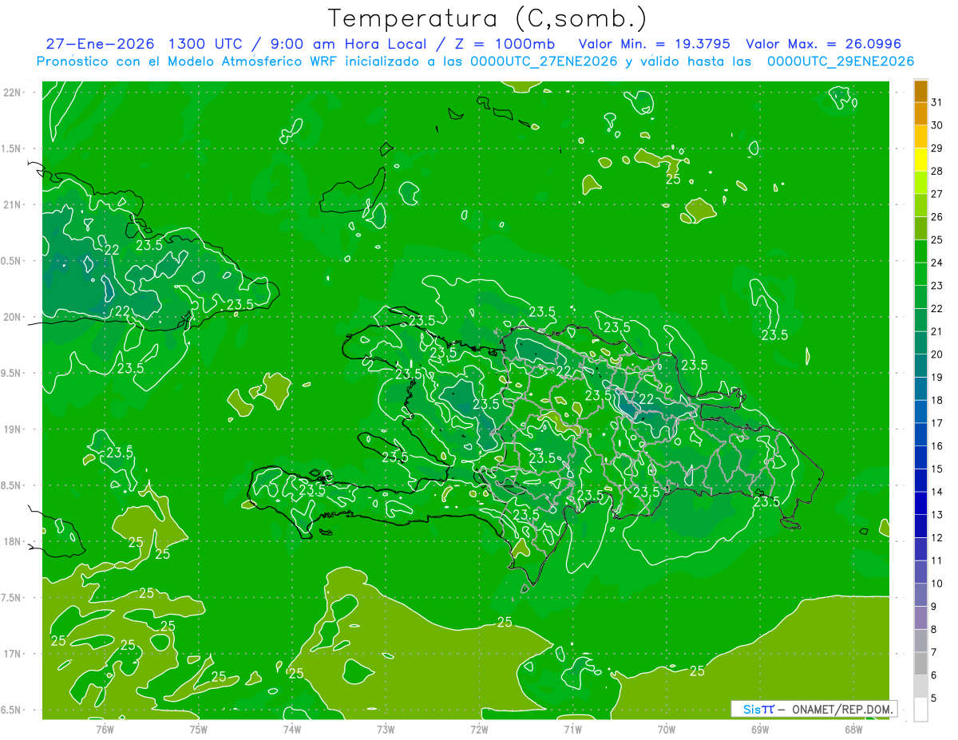Viewport: 958px width, 740px height.
Task: Click the legend value '19'
Action: coord(936,378)
